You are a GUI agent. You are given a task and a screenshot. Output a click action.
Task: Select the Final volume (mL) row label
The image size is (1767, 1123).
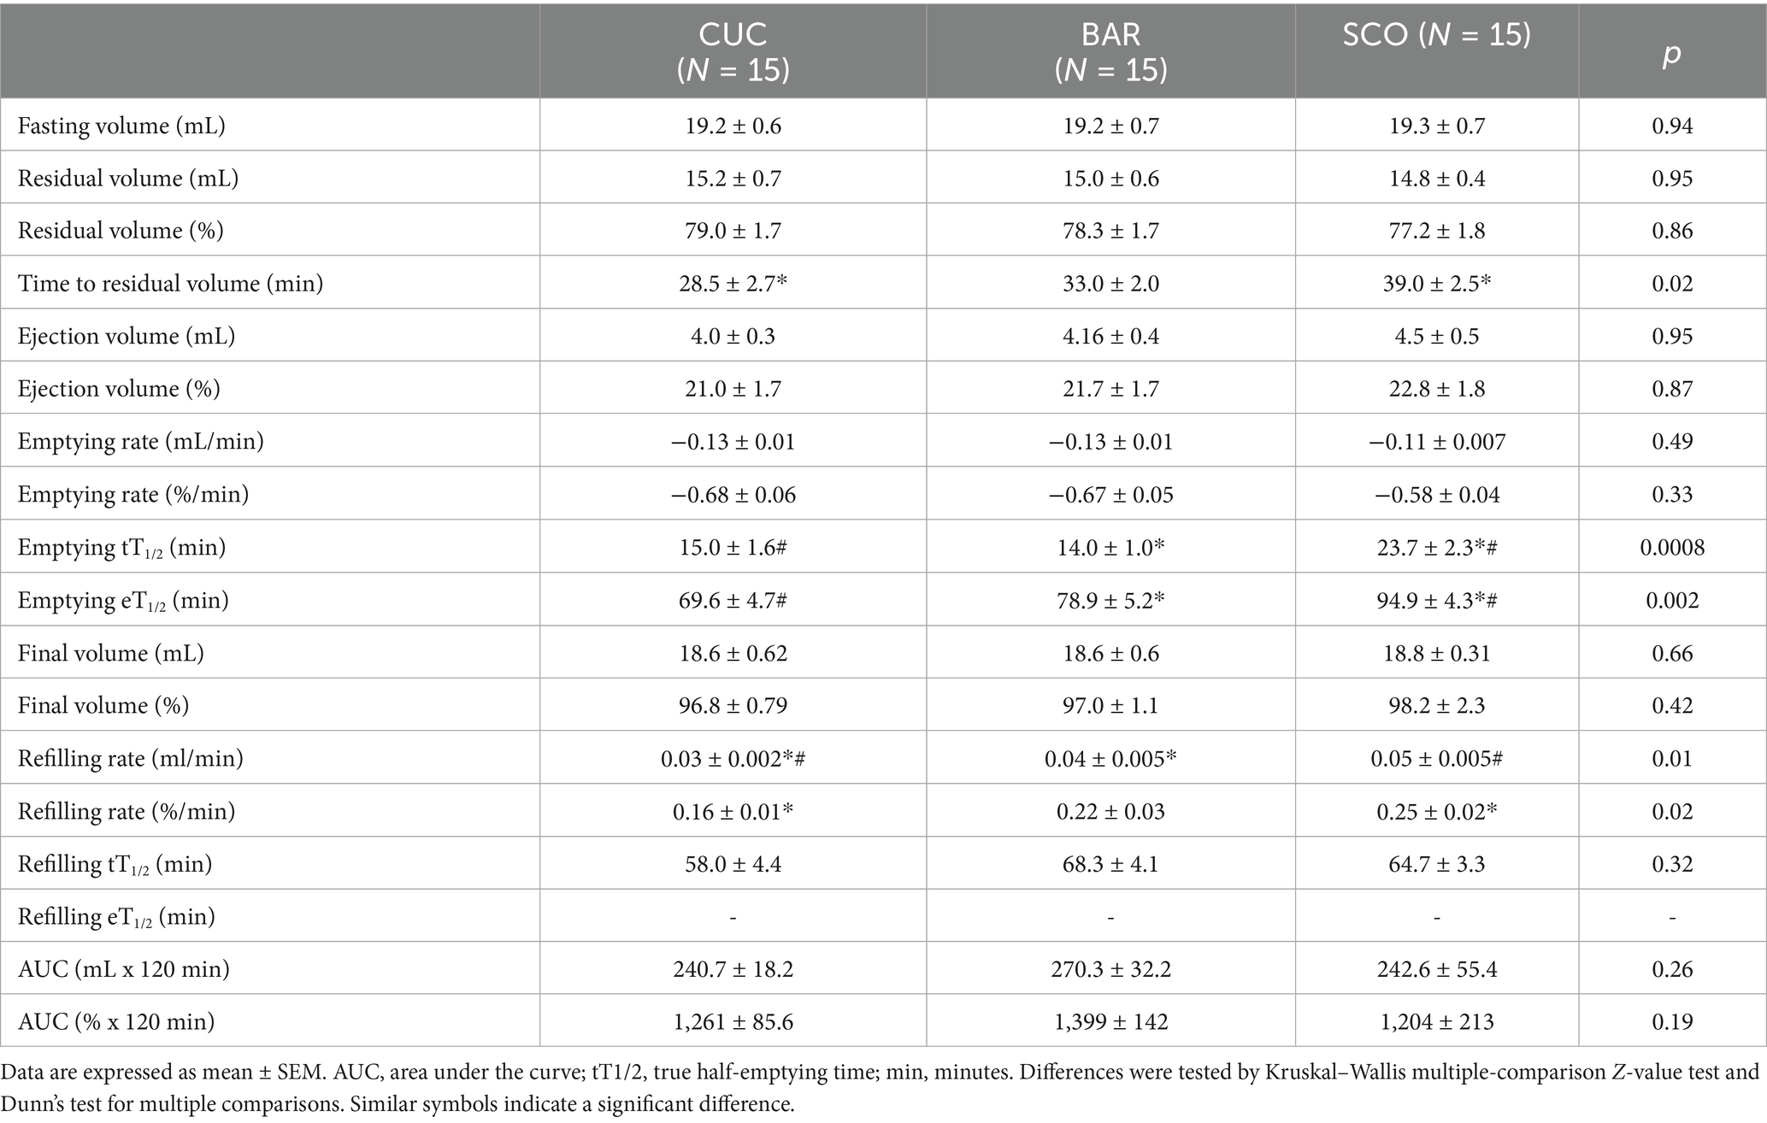pyautogui.click(x=111, y=654)
